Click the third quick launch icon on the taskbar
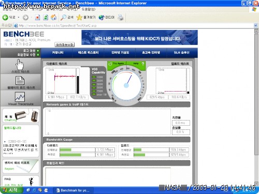The width and height of the screenshot is (259, 194). point(40,190)
